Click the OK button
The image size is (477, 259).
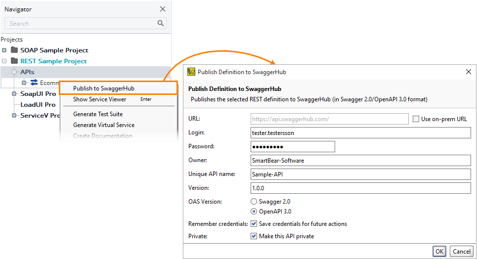click(439, 252)
